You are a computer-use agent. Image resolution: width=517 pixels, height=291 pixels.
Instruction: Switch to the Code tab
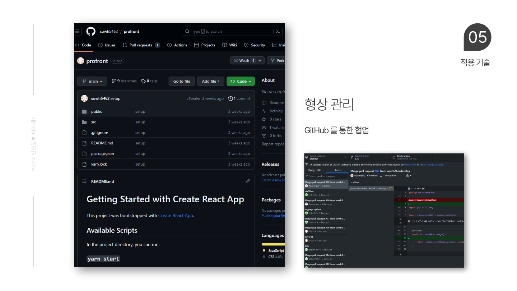pyautogui.click(x=84, y=45)
